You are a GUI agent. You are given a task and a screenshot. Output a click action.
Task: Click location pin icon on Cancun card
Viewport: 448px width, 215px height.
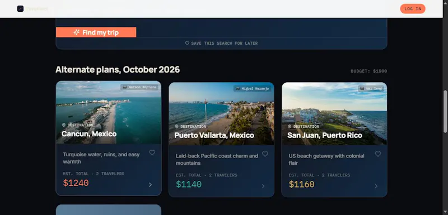64,125
